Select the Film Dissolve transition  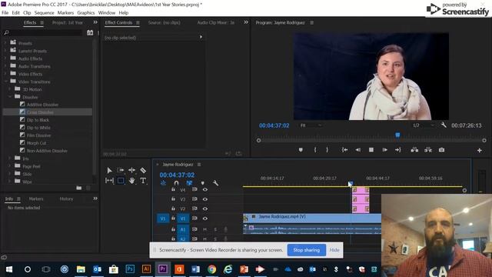tap(39, 135)
